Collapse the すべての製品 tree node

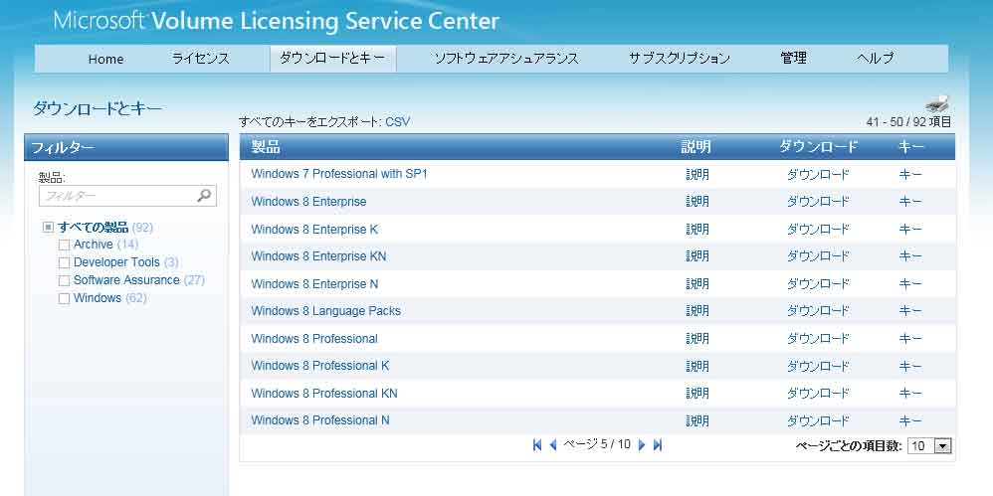pyautogui.click(x=48, y=228)
